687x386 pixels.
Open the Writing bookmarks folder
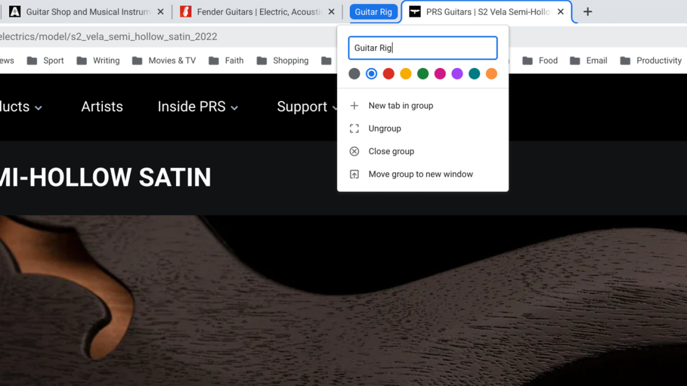tap(98, 61)
